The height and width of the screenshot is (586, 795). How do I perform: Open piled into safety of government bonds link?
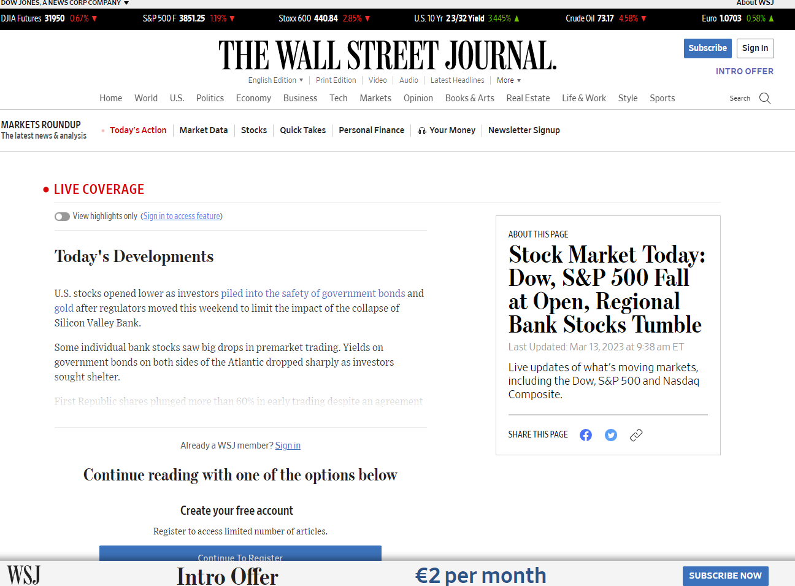click(x=313, y=293)
